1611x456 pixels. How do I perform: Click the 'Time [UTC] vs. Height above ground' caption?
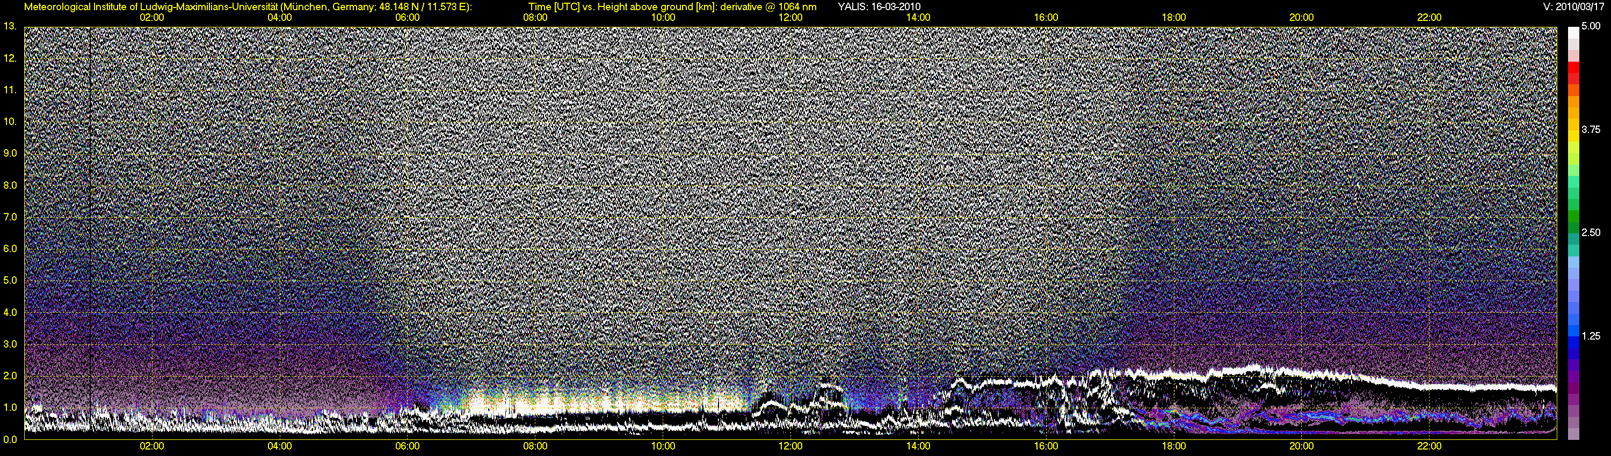click(672, 7)
